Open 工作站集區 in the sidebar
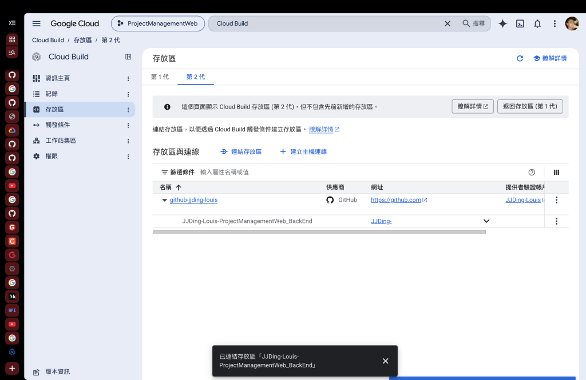586x380 pixels. 61,141
